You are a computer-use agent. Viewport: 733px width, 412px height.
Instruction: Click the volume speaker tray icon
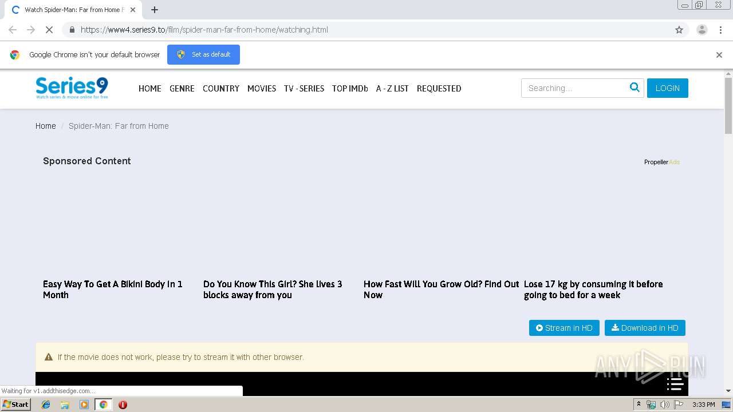pos(664,405)
